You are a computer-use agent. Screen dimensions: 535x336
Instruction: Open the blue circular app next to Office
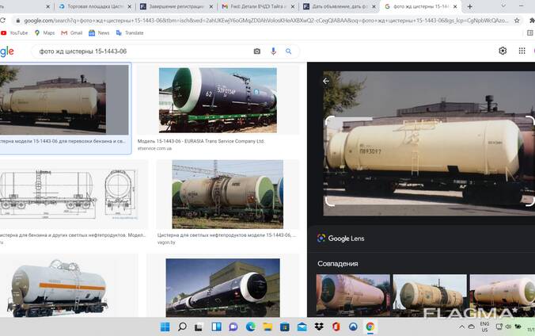(353, 326)
